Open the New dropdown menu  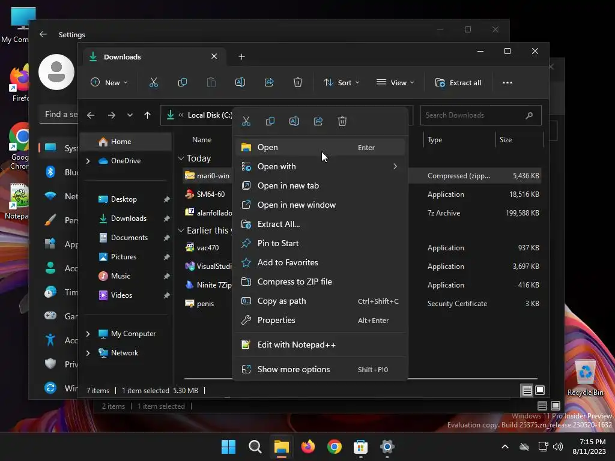[109, 83]
